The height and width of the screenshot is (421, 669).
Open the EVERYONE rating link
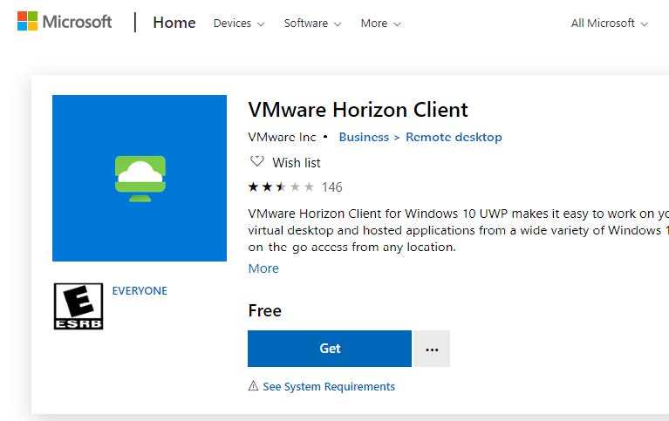click(x=140, y=290)
